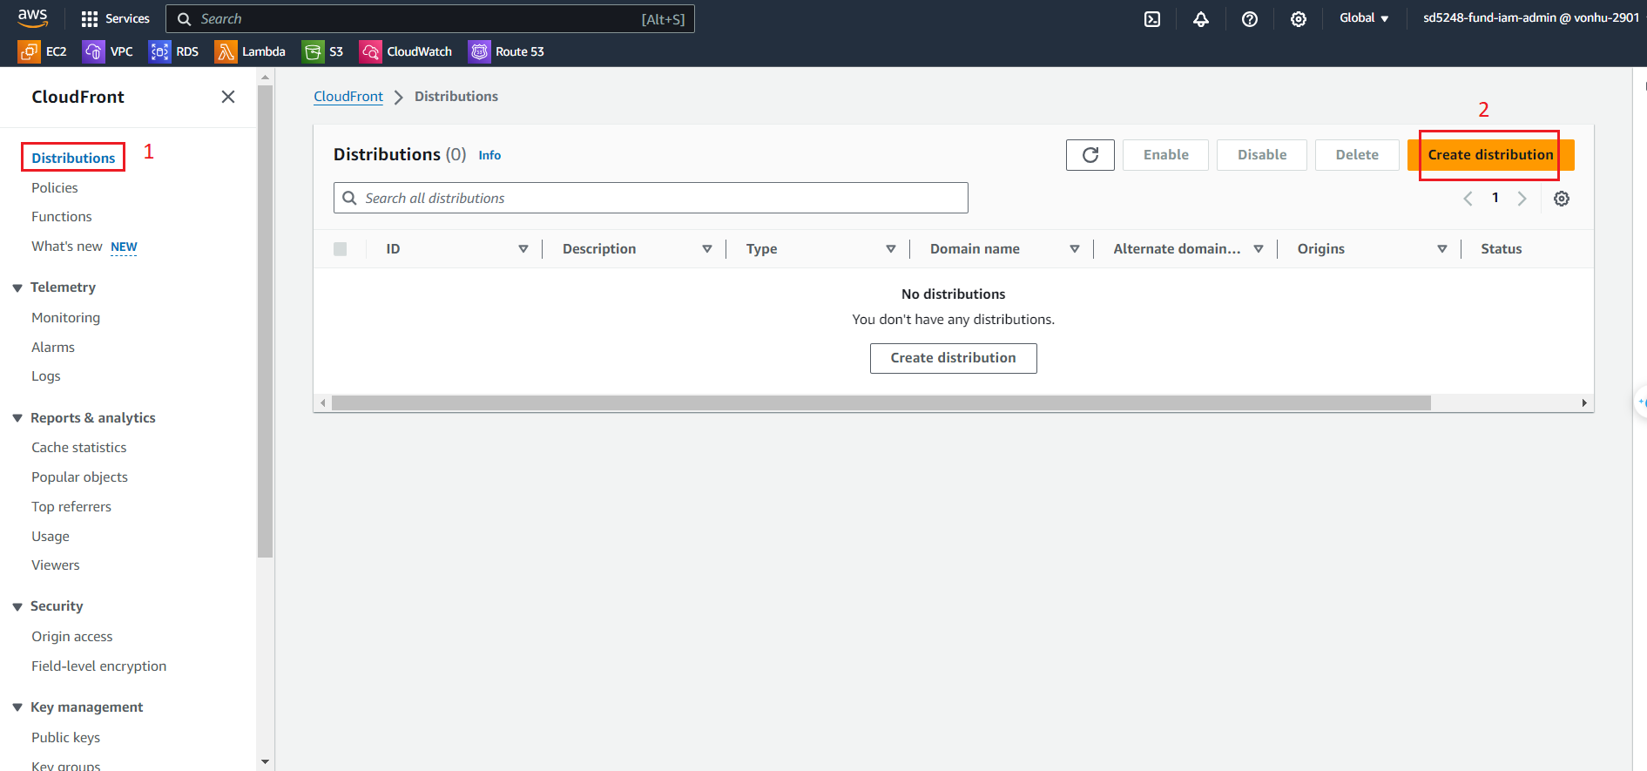Click the table's horizontal scrollbar

coord(880,403)
